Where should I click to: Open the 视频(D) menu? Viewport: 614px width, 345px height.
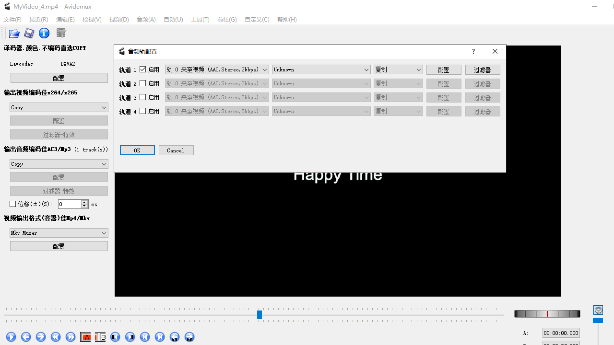(118, 19)
